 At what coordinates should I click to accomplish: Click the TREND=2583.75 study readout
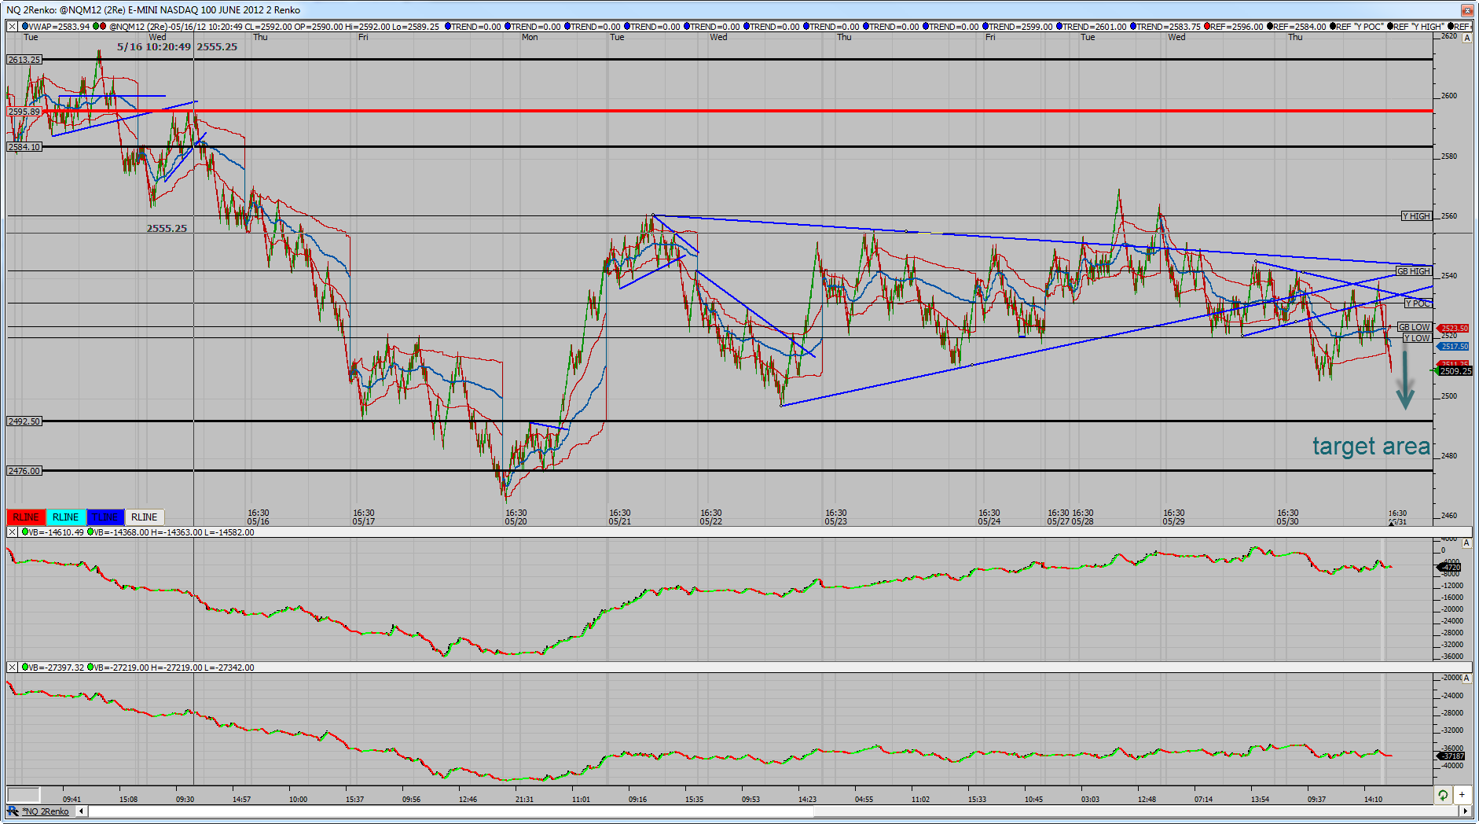tap(1166, 27)
